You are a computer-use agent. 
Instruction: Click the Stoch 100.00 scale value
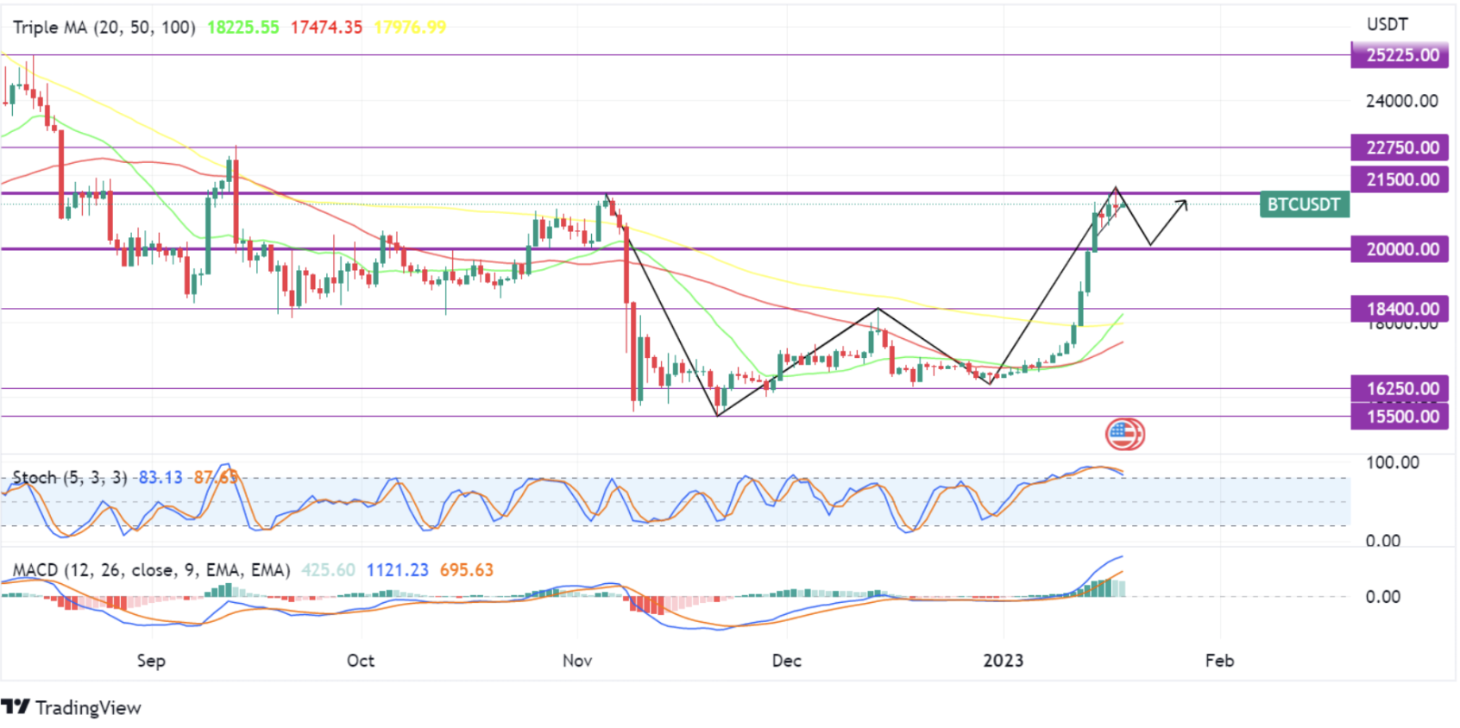tap(1393, 462)
